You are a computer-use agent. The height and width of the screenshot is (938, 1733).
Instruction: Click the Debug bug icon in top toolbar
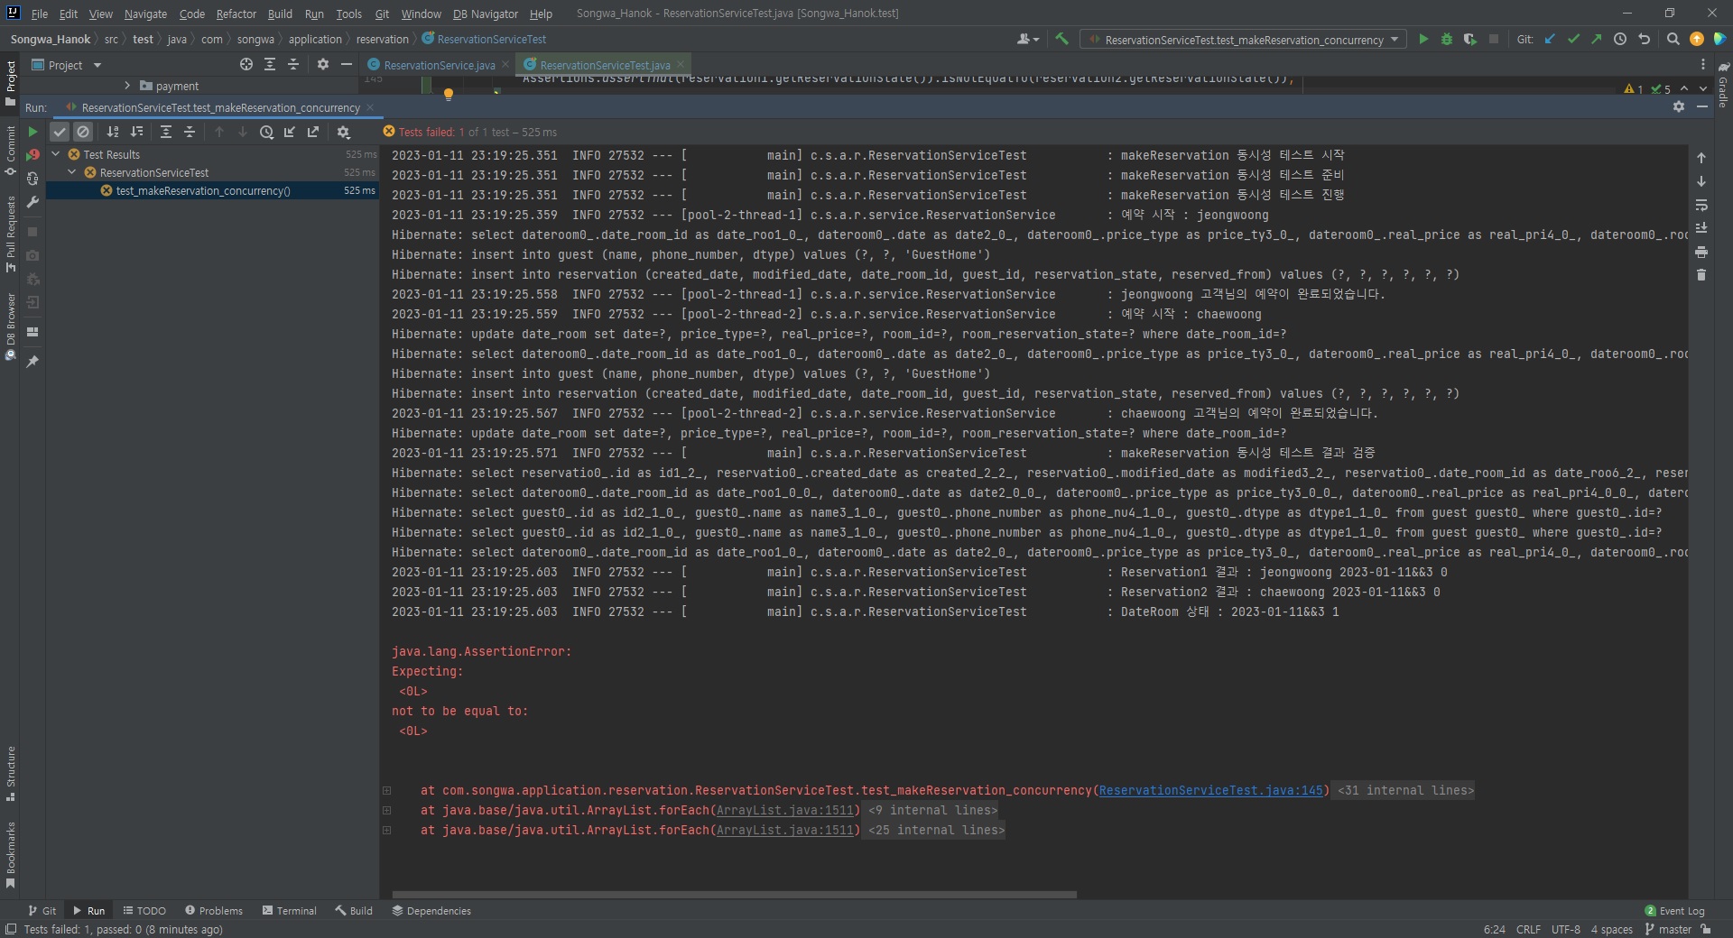[x=1447, y=40]
